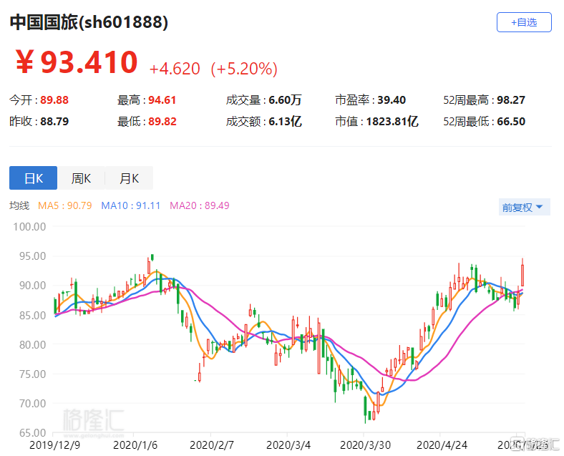
Task: Add stock via +自选 button
Action: click(x=524, y=22)
